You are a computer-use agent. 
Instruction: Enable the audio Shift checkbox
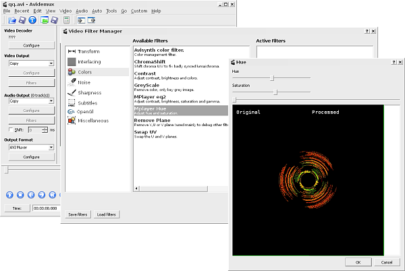click(11, 129)
